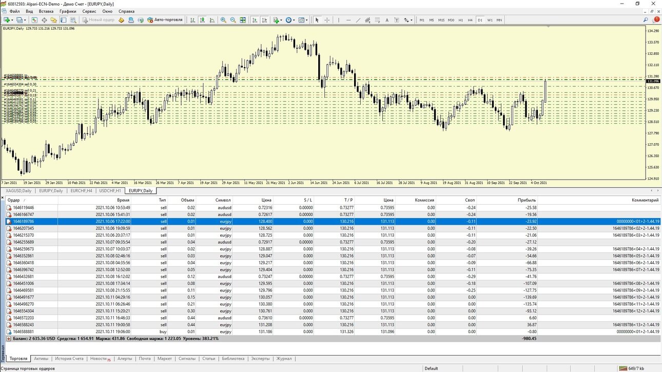Draw a horizontal line tool
This screenshot has width=662, height=372.
[x=348, y=20]
